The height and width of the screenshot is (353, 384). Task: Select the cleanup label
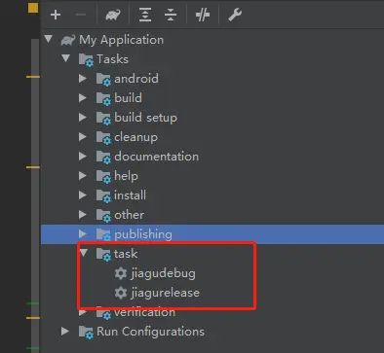135,137
